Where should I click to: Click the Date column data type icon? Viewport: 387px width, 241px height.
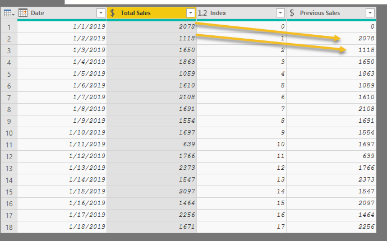tap(23, 13)
